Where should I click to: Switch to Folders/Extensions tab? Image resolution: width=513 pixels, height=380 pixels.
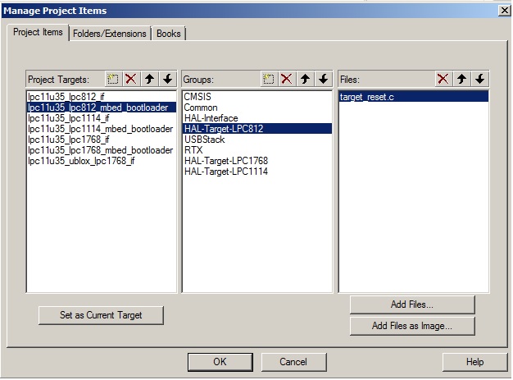click(110, 34)
